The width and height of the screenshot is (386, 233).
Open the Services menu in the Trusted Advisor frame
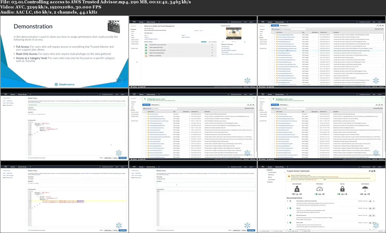[x=271, y=166]
